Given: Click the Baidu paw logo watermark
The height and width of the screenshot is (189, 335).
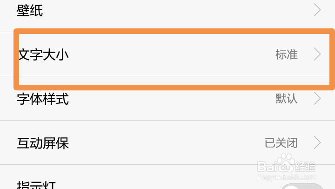Looking at the screenshot, I should (287, 165).
